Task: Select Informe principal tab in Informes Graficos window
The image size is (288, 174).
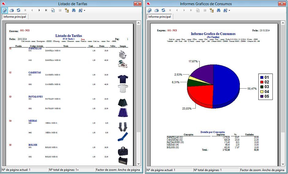Action: click(x=159, y=17)
